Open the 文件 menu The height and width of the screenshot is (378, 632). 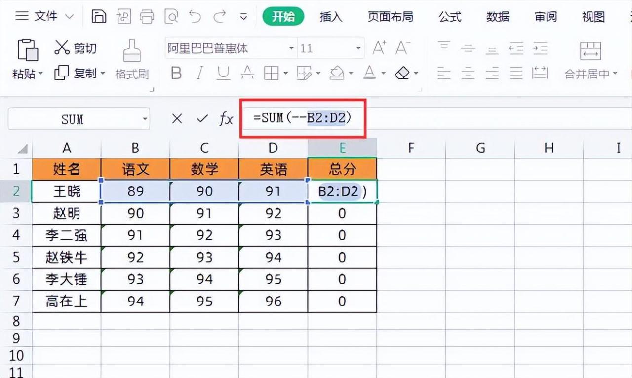(x=45, y=17)
